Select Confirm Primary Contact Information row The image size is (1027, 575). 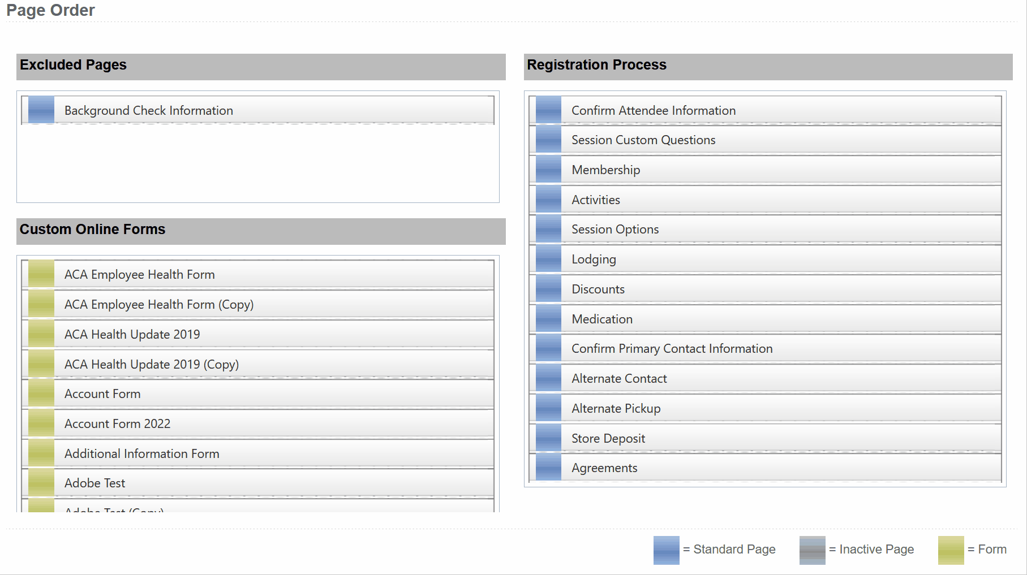(672, 349)
